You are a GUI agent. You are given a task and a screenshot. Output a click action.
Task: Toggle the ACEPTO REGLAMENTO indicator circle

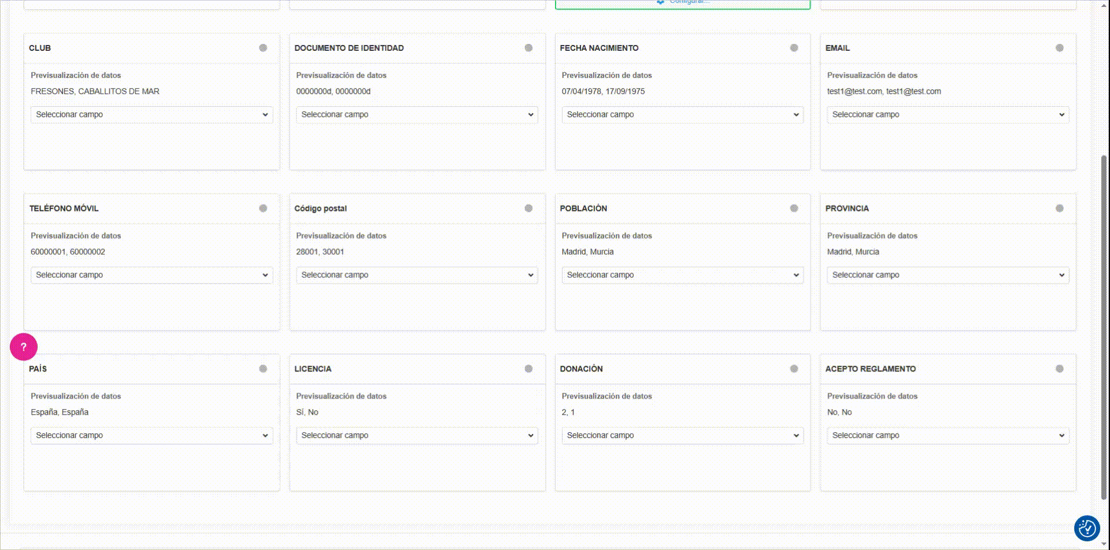(x=1059, y=369)
